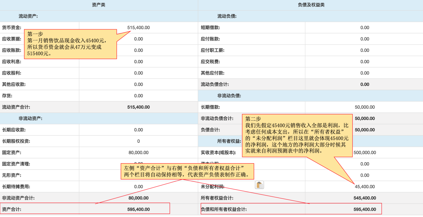Click the 应交税费 amount field
The image size is (423, 217).
tap(365, 62)
